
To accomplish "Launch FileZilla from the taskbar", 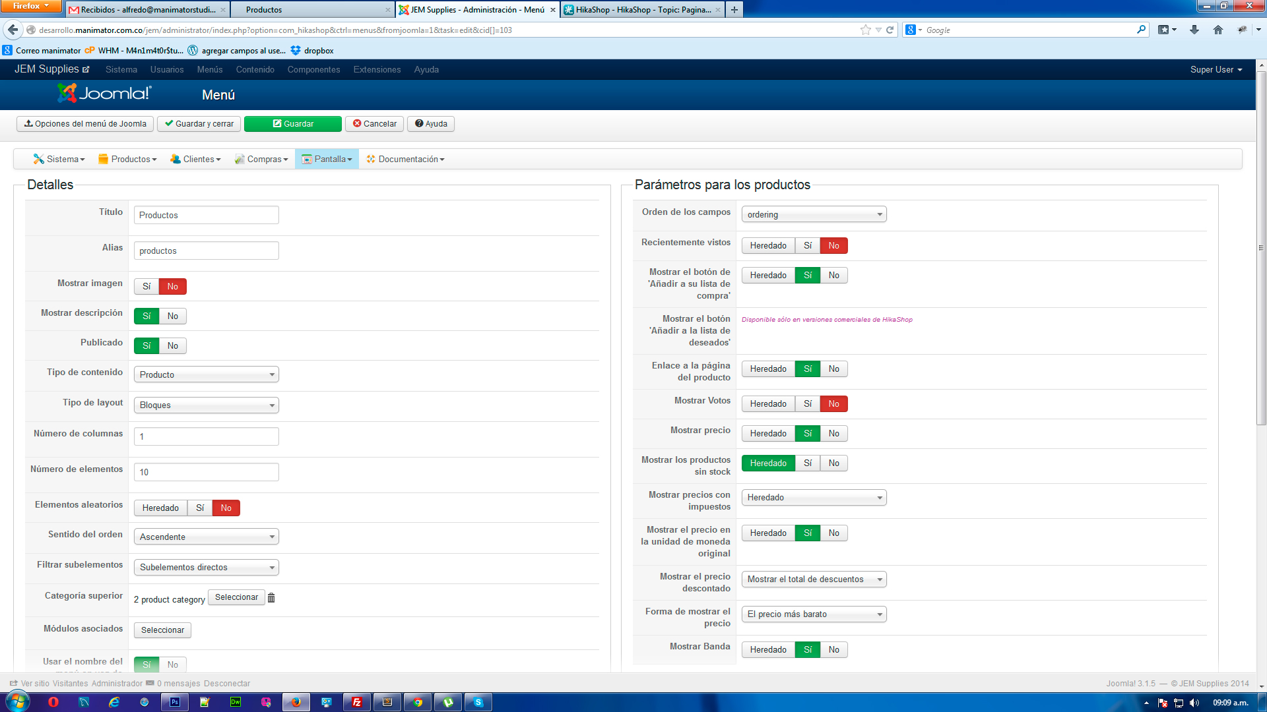I will tap(357, 702).
